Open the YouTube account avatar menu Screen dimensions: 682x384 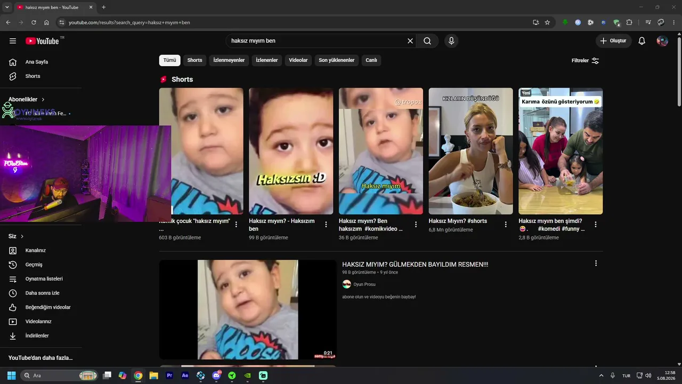tap(662, 41)
